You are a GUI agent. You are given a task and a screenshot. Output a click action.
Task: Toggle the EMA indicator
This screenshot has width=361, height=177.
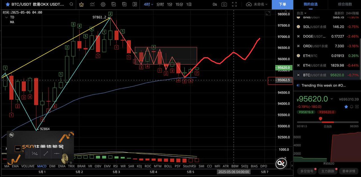point(15,166)
